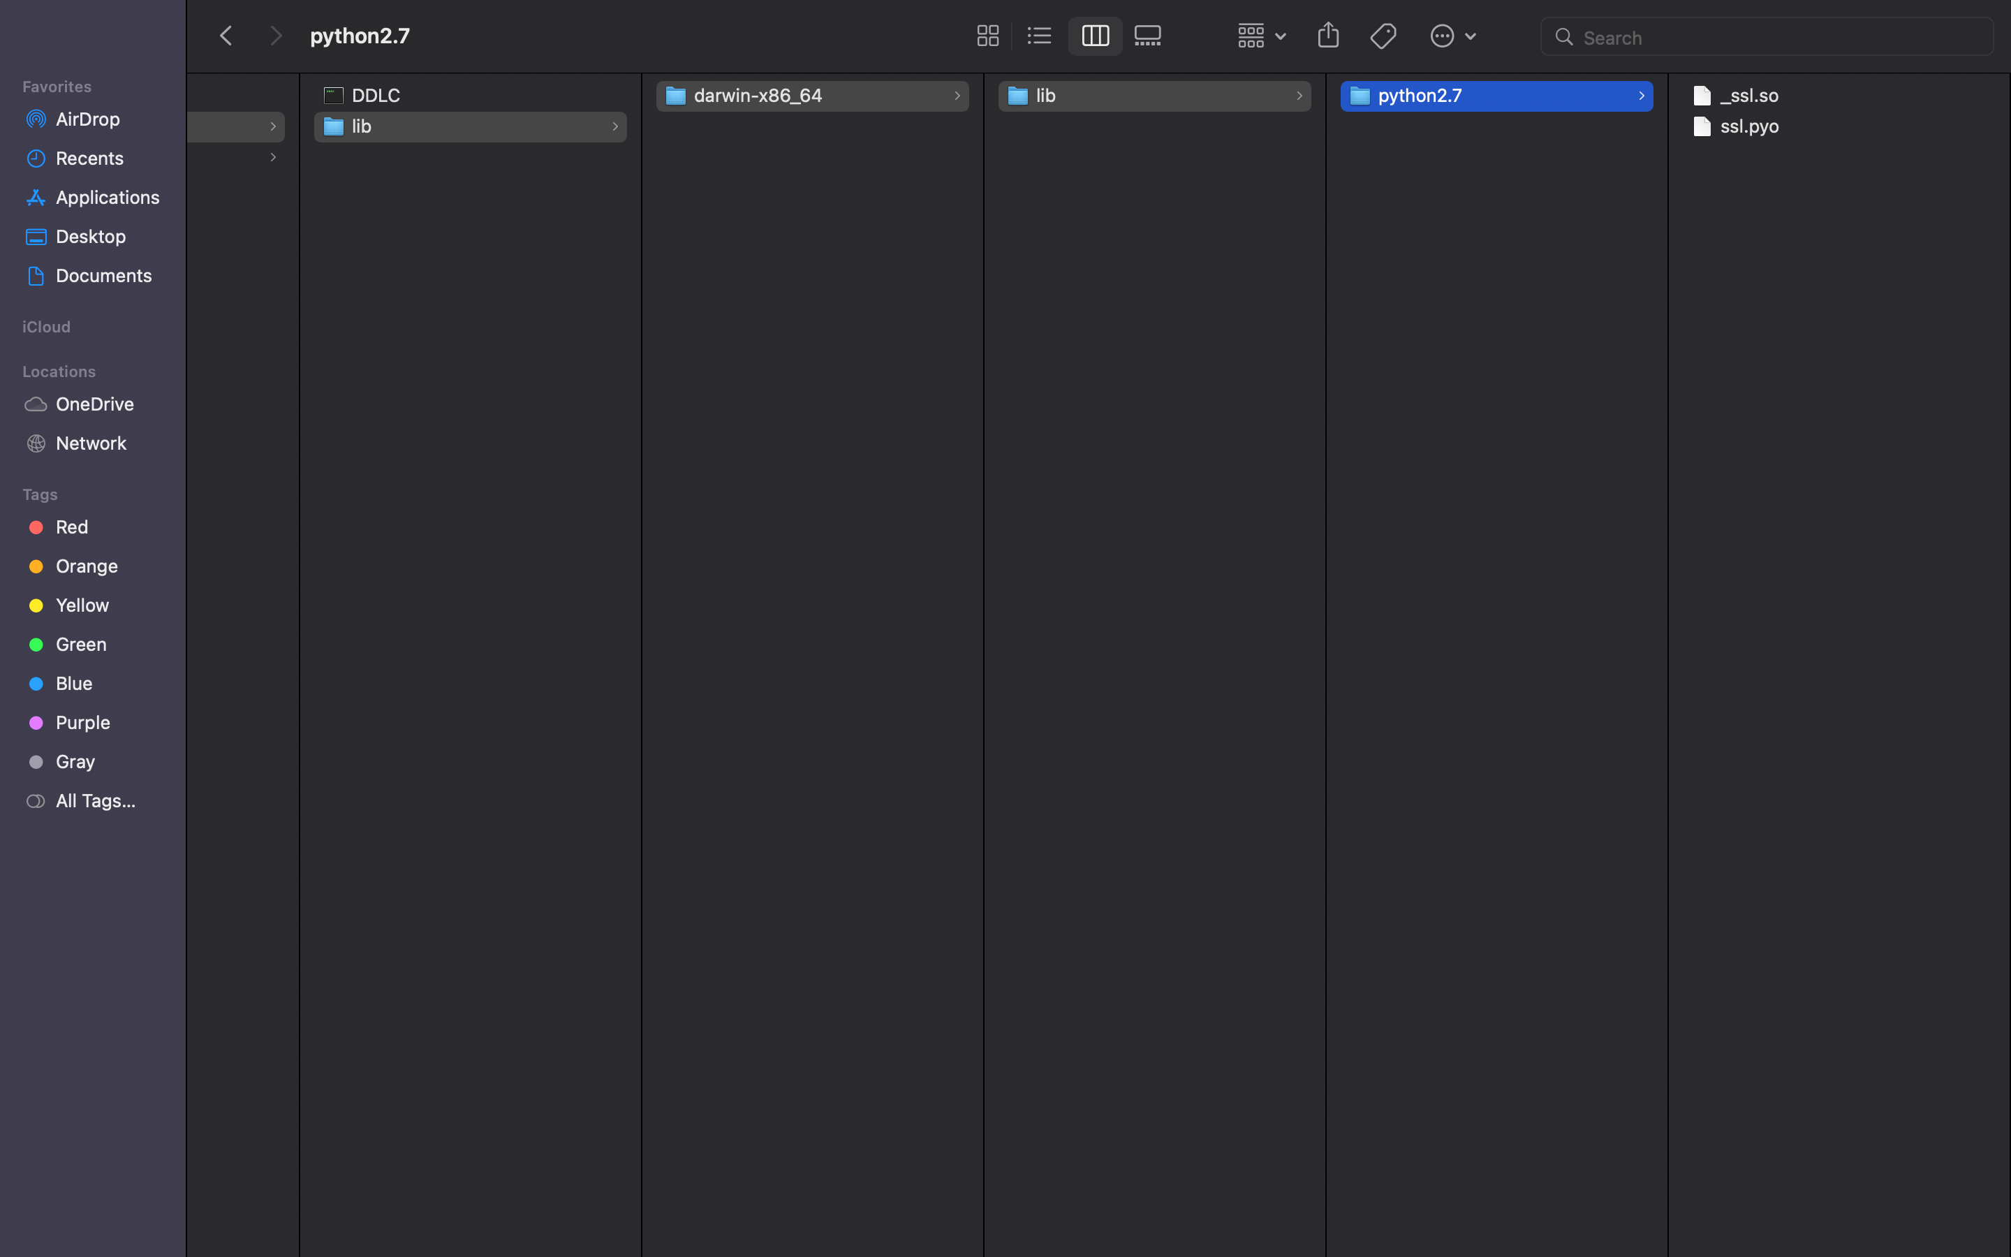The width and height of the screenshot is (2011, 1257).
Task: Switch to list view
Action: [1039, 36]
